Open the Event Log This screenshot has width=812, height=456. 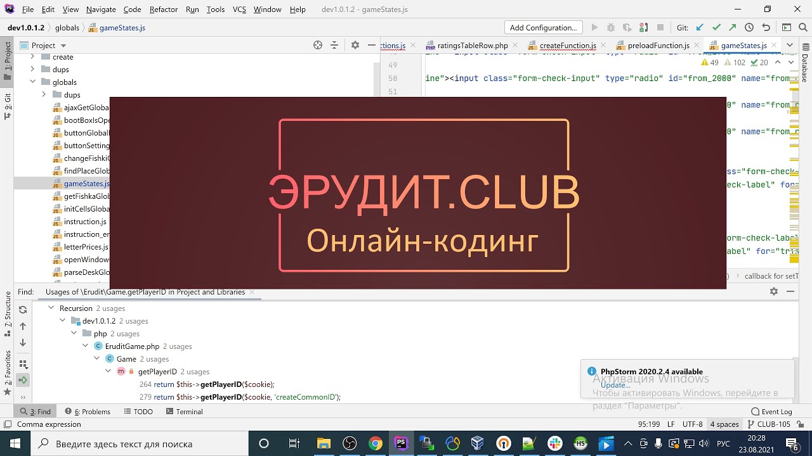click(771, 412)
